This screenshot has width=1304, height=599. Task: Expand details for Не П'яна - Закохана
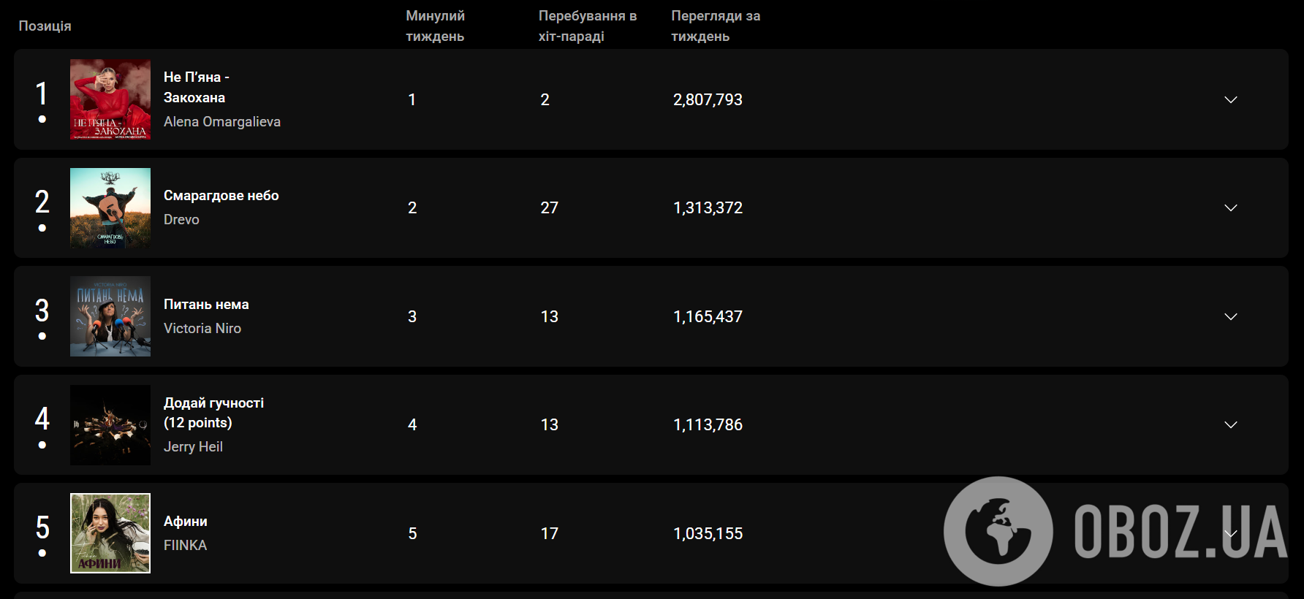pyautogui.click(x=1230, y=99)
